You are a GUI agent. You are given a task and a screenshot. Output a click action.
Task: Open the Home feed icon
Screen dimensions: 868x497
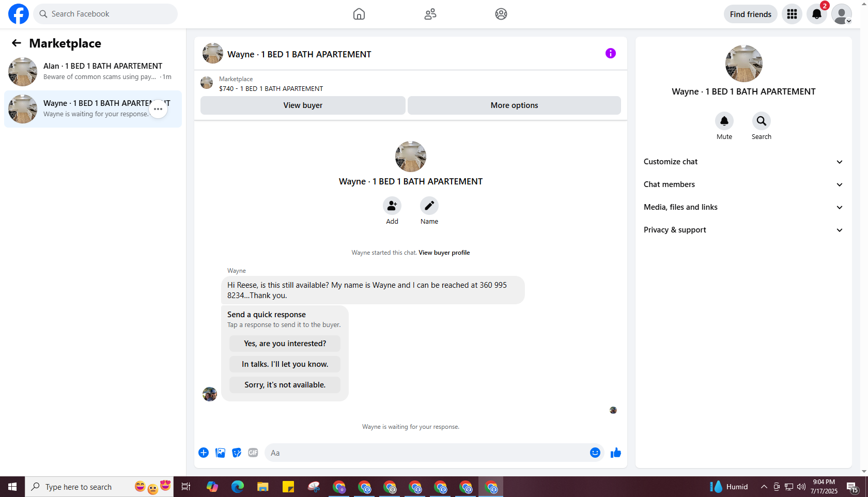point(359,14)
